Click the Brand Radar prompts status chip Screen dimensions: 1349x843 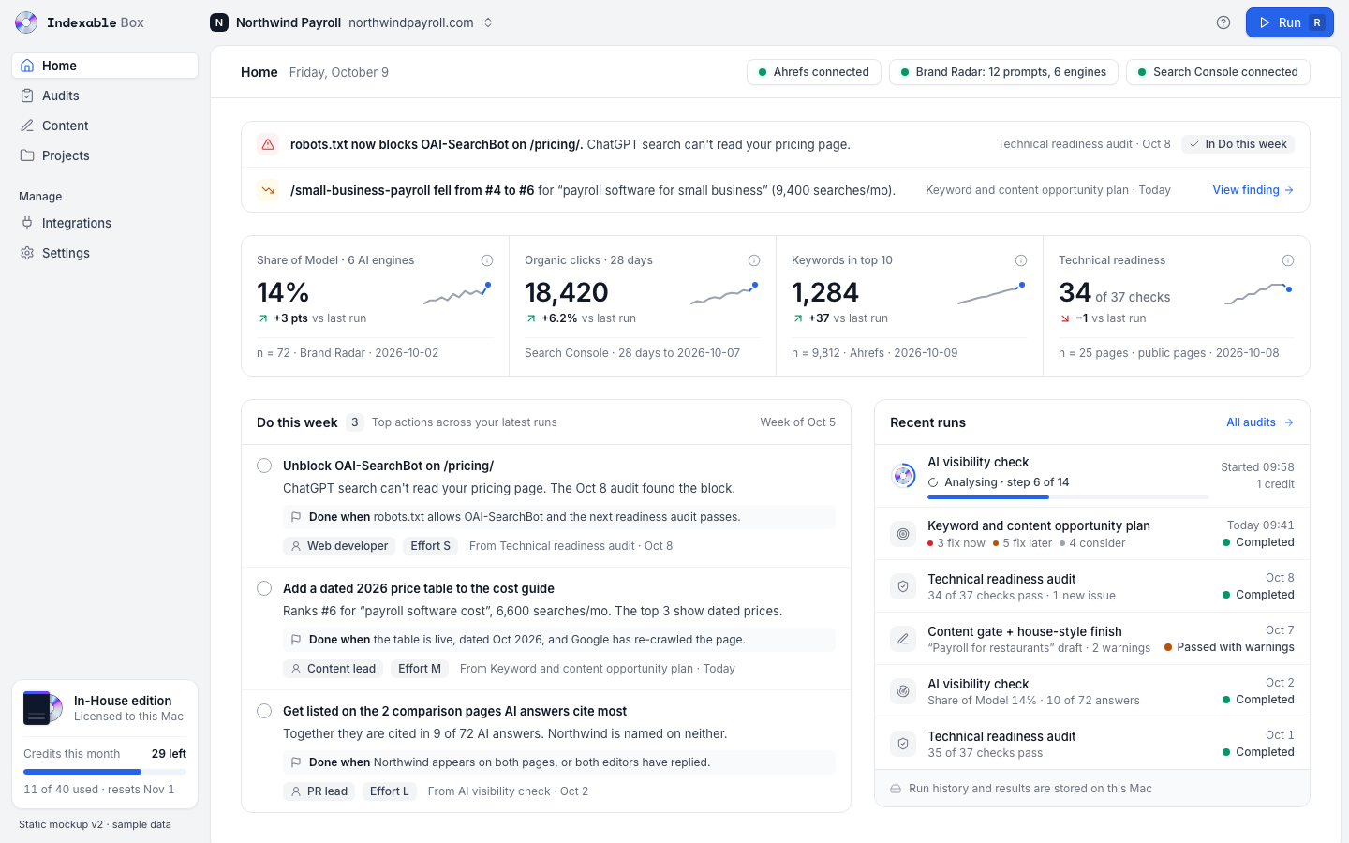pyautogui.click(x=1003, y=72)
